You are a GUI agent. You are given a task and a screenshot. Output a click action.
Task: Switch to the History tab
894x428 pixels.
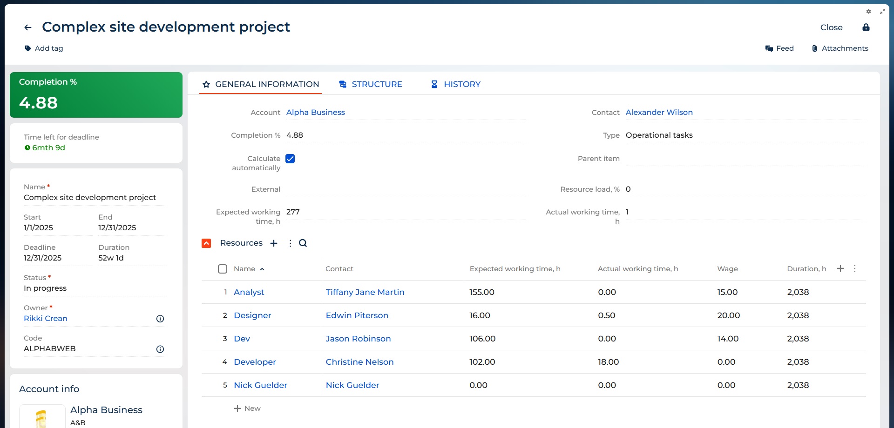click(x=455, y=84)
